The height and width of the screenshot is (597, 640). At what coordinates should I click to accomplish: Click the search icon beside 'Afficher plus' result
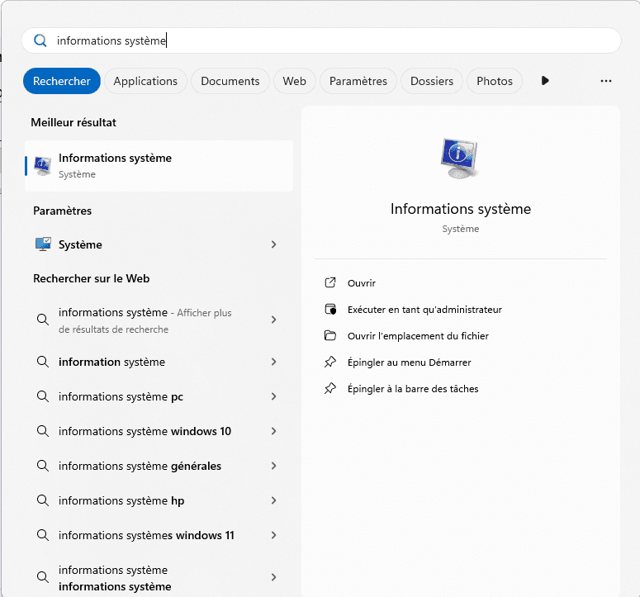click(x=43, y=320)
